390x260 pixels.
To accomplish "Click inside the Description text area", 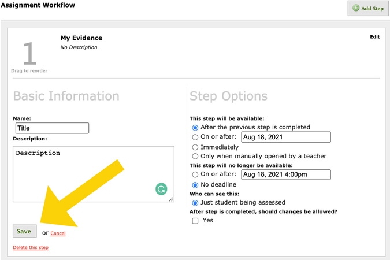I will (x=94, y=174).
